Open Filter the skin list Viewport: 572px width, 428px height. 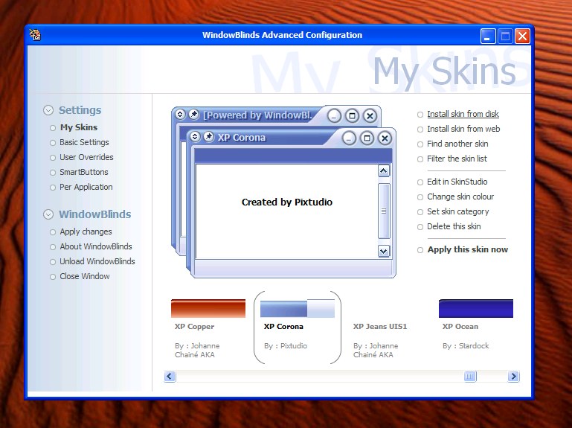[x=457, y=159]
